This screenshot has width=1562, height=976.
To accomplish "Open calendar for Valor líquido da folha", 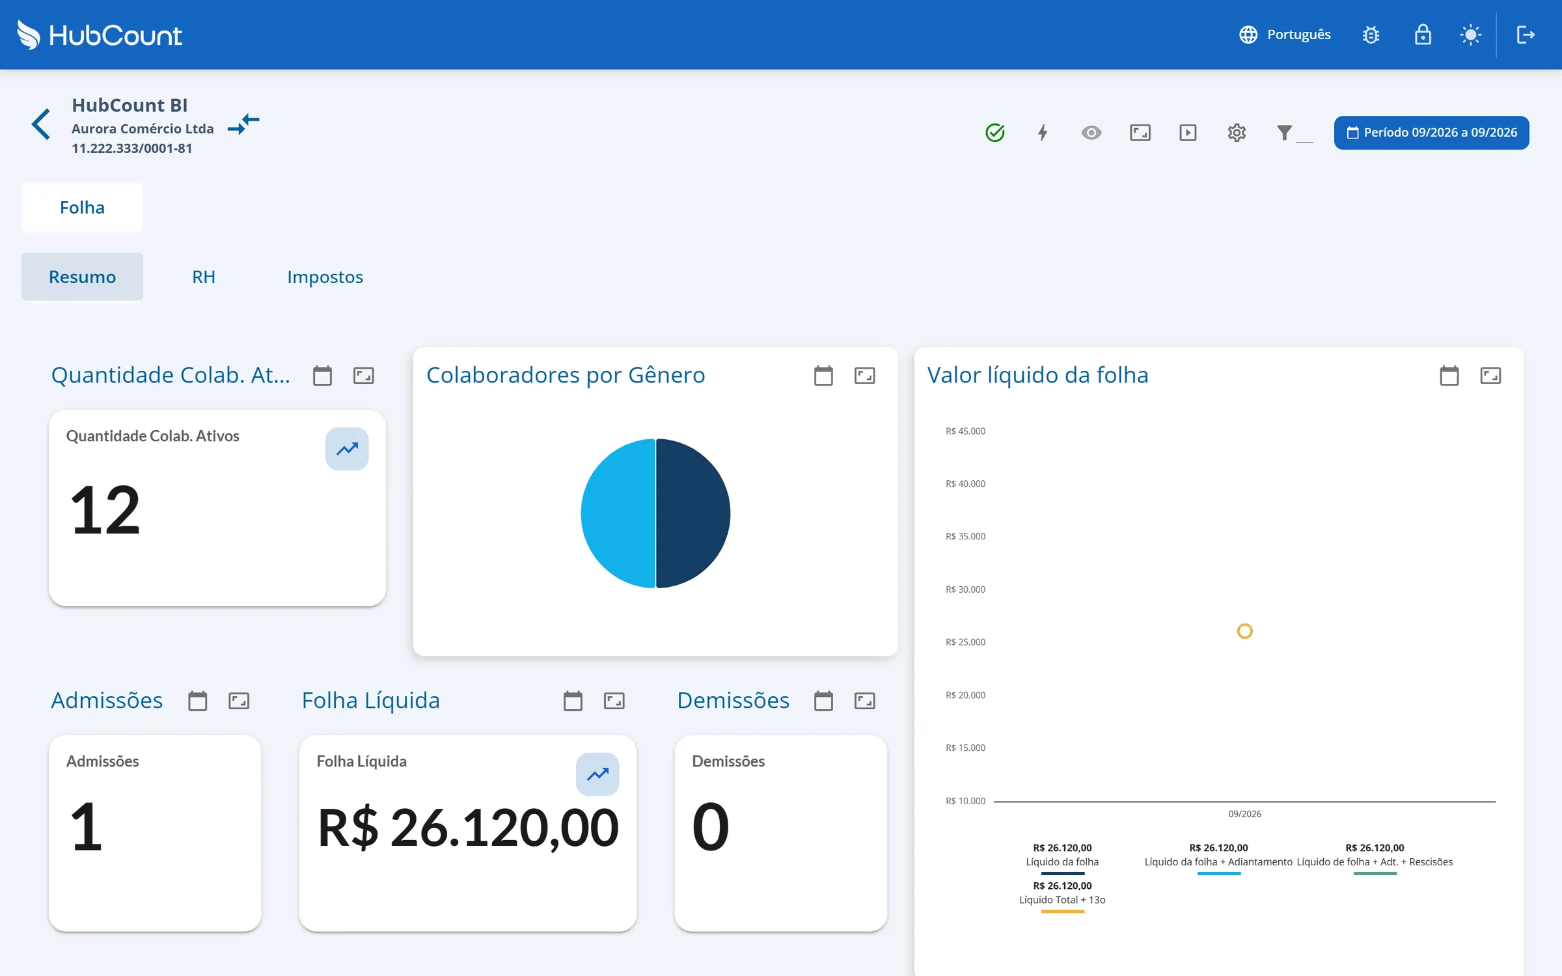I will tap(1449, 375).
